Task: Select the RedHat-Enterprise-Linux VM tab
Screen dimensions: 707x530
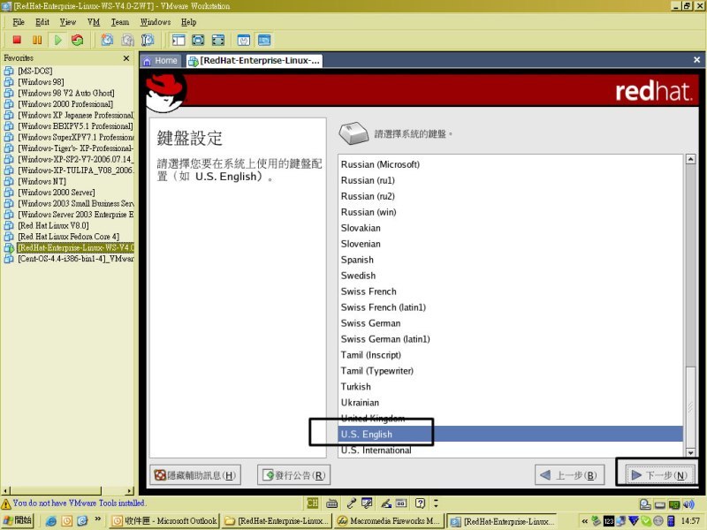Action: click(255, 61)
